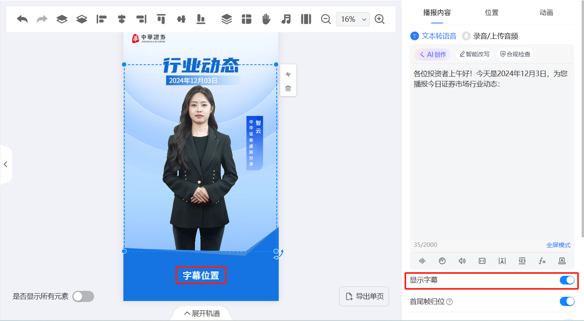
Task: Click into the broadcast script text area
Action: pos(492,151)
